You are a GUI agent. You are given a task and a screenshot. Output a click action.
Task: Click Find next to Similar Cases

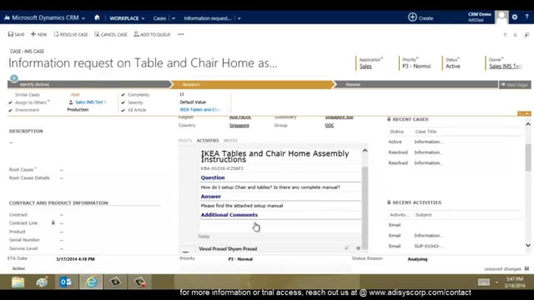point(75,95)
